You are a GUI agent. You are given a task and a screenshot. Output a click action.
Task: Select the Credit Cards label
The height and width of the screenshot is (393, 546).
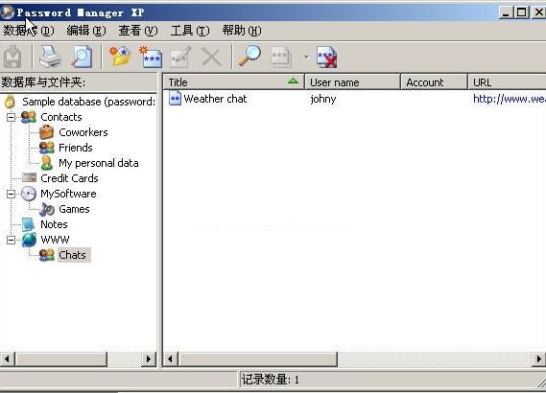(x=69, y=178)
